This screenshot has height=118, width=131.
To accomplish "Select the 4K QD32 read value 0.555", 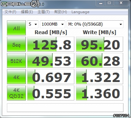I will (51, 93).
